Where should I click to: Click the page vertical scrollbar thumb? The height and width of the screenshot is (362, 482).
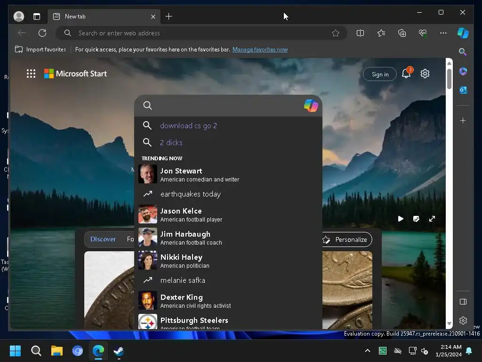click(x=449, y=79)
